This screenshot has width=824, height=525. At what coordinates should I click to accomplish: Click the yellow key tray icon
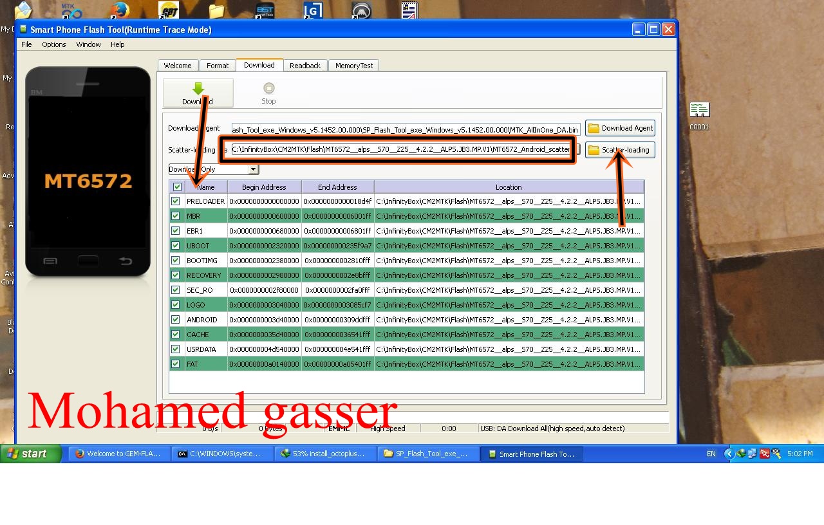[776, 454]
